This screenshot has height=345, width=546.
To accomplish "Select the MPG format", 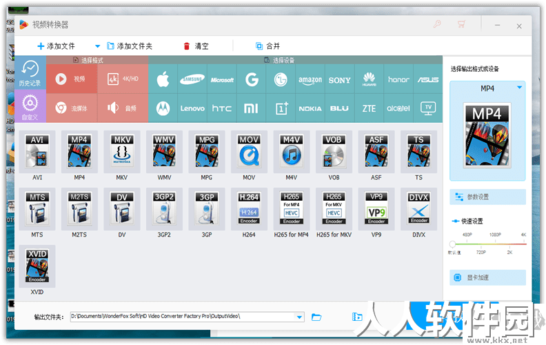I will pos(207,152).
